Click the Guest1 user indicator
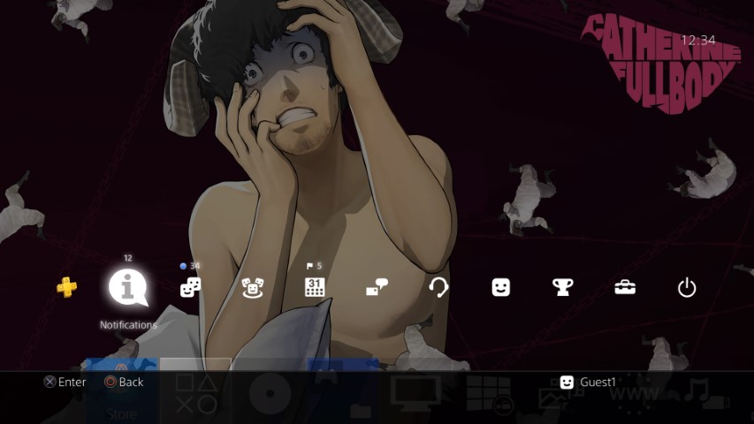The width and height of the screenshot is (754, 424). tap(588, 382)
